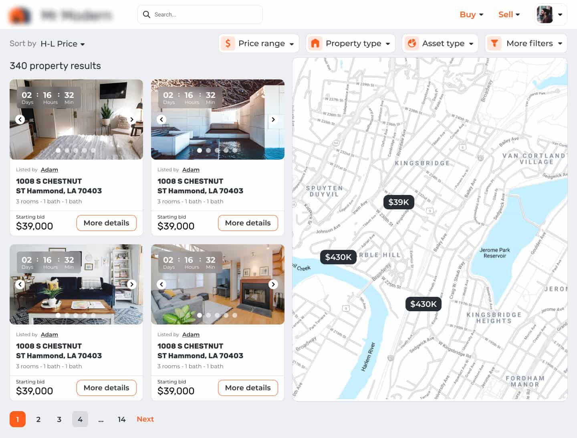Click the pie chart icon on Asset type filter
Image resolution: width=577 pixels, height=438 pixels.
pyautogui.click(x=412, y=43)
